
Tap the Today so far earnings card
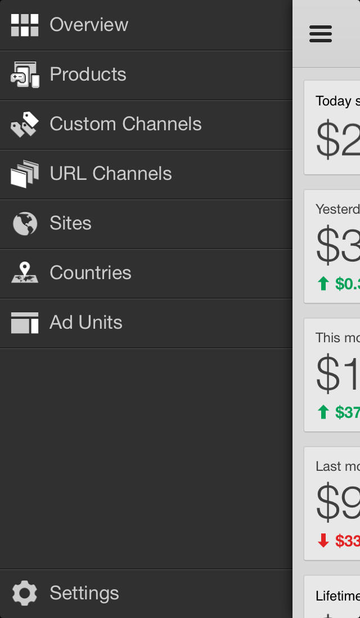click(x=333, y=127)
